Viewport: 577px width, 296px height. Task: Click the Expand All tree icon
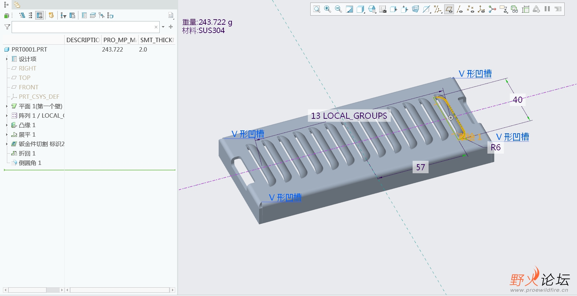pos(22,15)
